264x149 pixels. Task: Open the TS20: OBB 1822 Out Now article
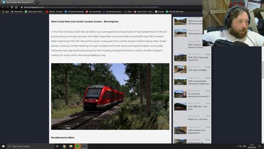pyautogui.click(x=197, y=108)
